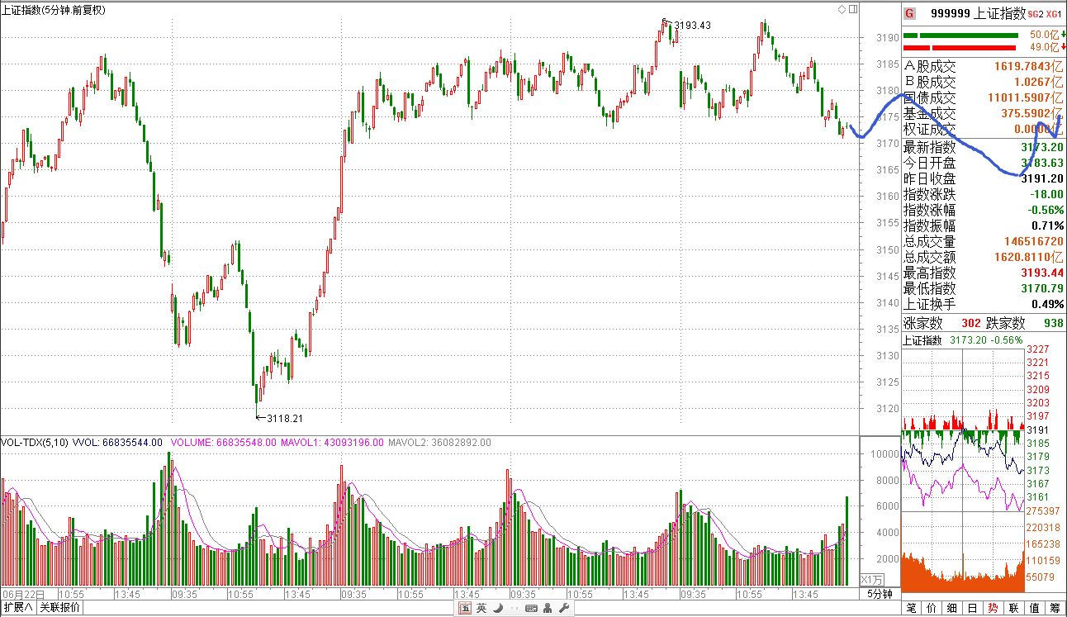
Task: Toggle the moon half-width mode icon
Action: tap(498, 609)
